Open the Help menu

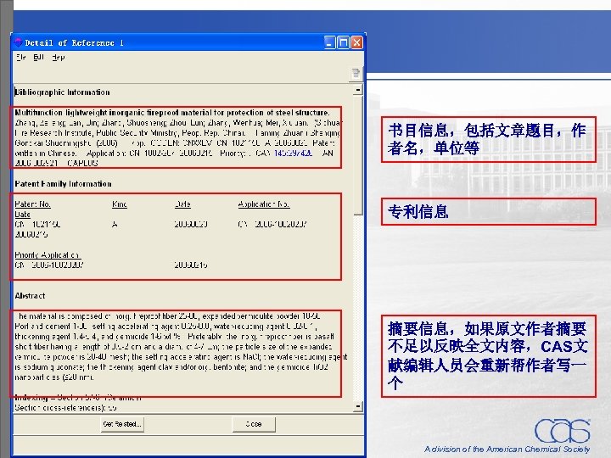58,58
